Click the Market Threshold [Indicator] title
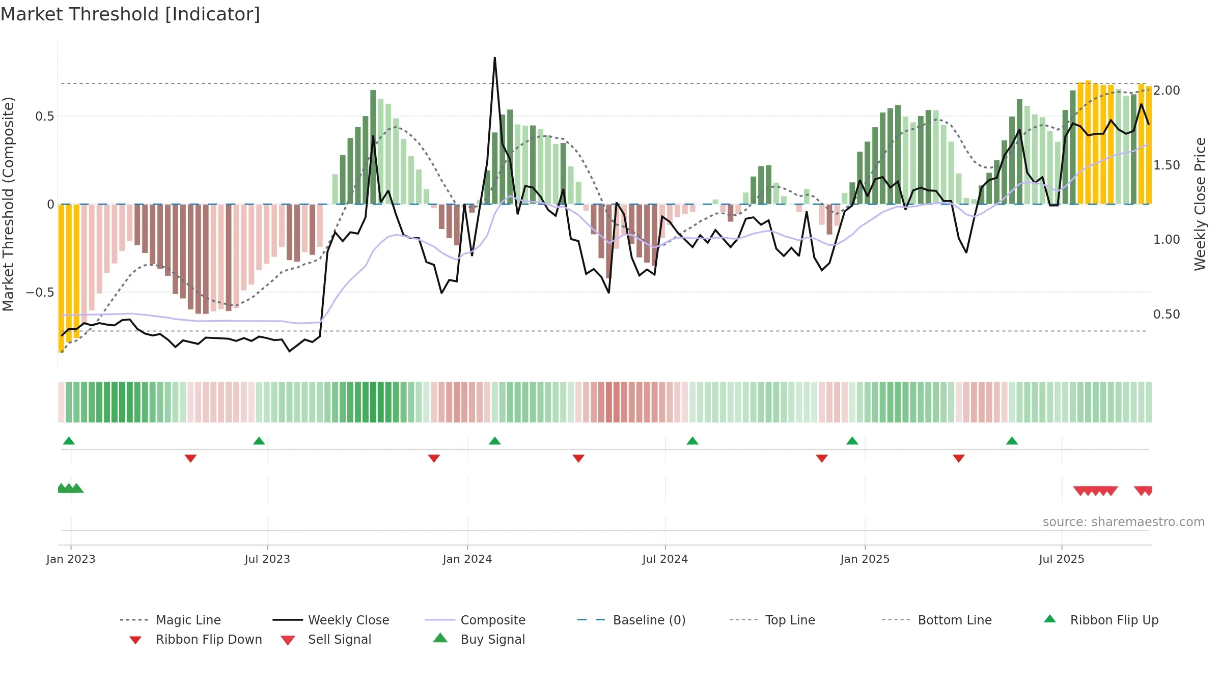The width and height of the screenshot is (1222, 687). coord(130,14)
